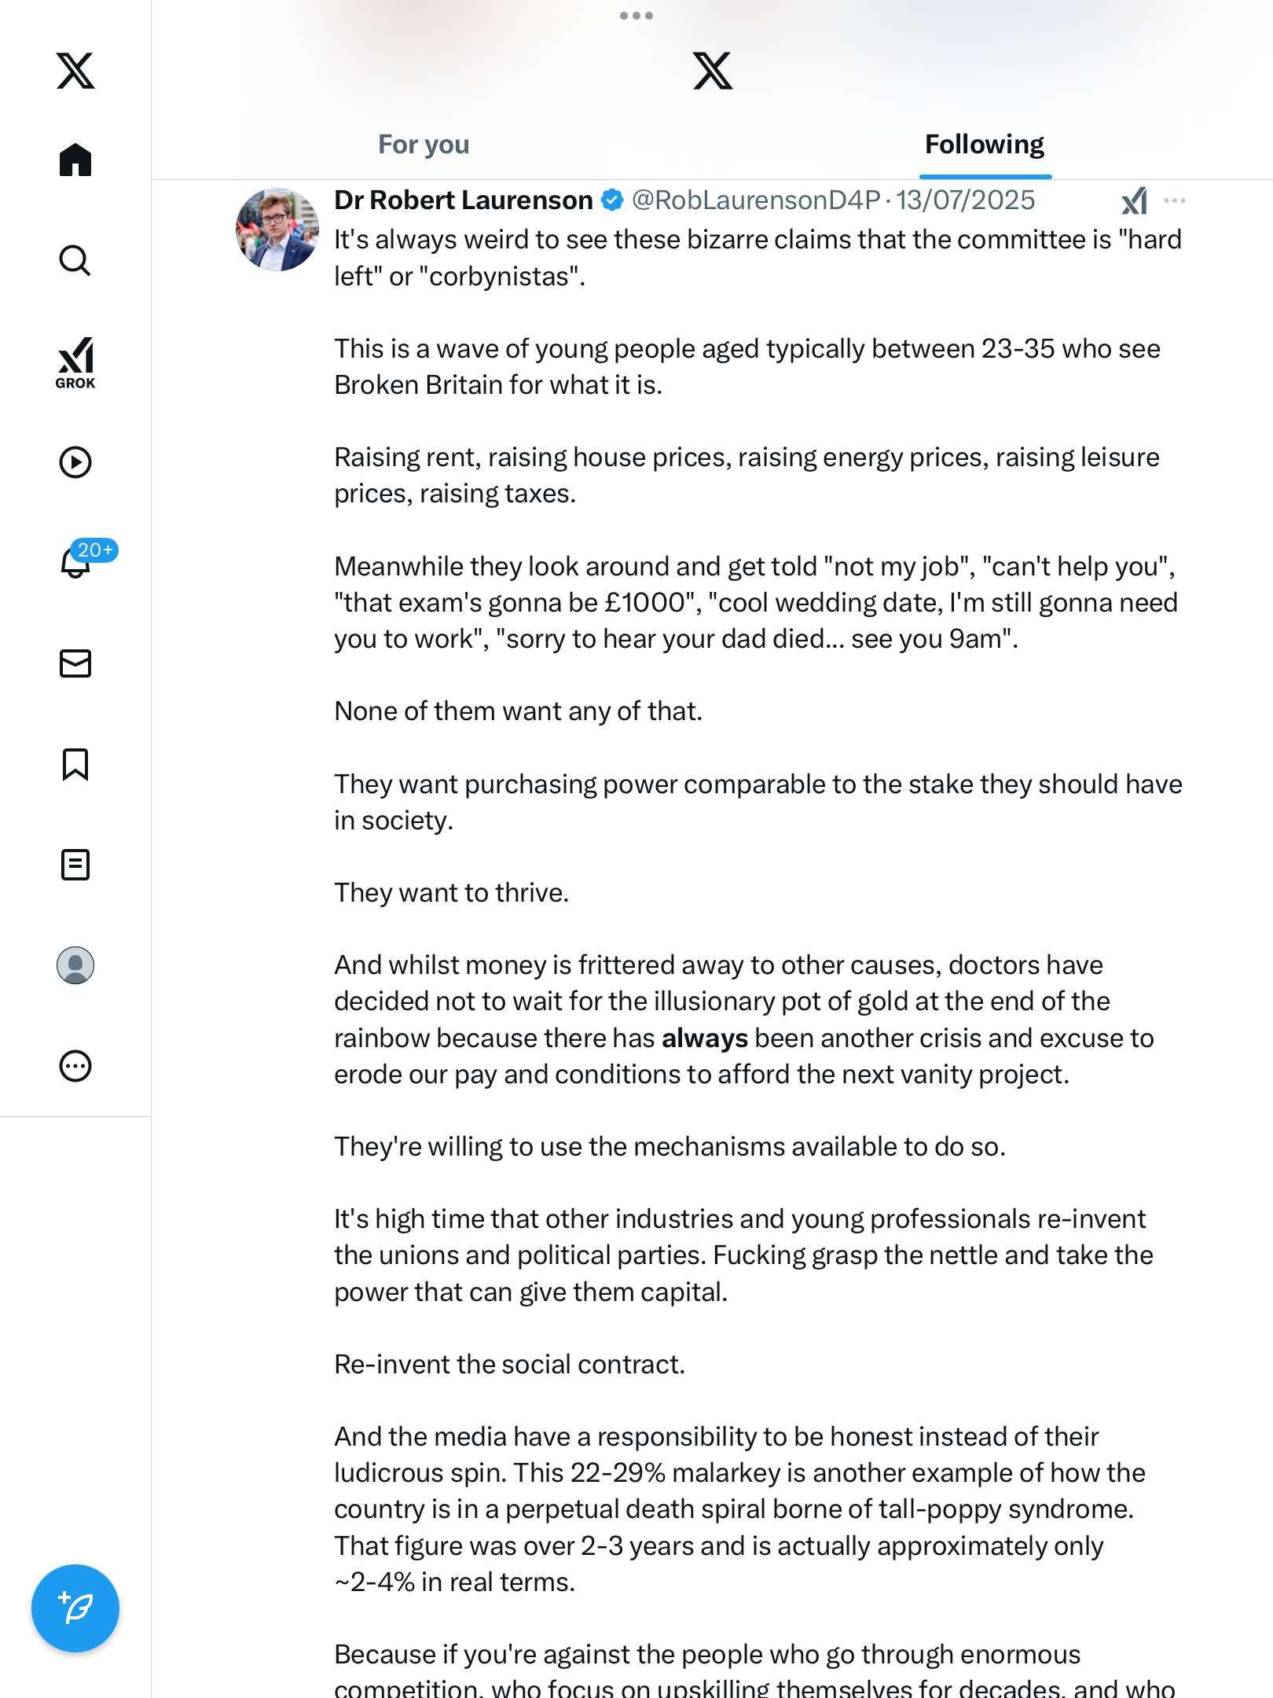
Task: Open Grok from the sidebar
Action: 75,363
